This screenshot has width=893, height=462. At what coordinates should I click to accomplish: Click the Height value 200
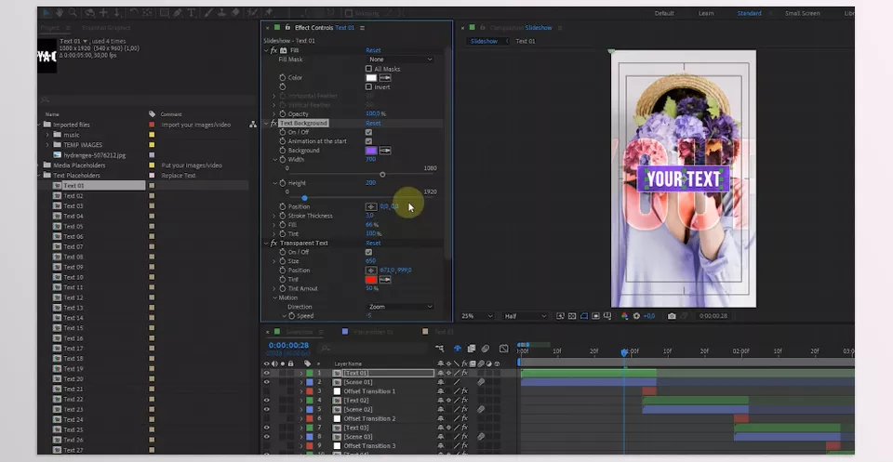[370, 182]
